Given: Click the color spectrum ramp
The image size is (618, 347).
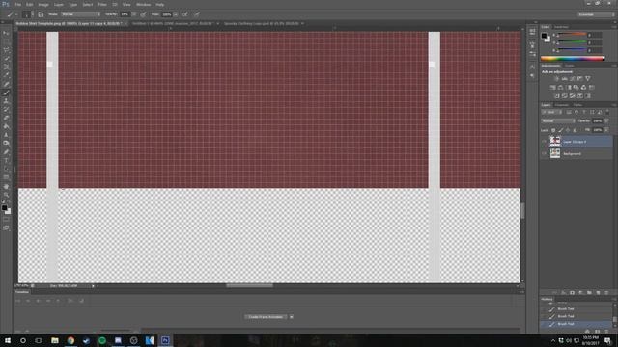Looking at the screenshot, I should click(573, 58).
